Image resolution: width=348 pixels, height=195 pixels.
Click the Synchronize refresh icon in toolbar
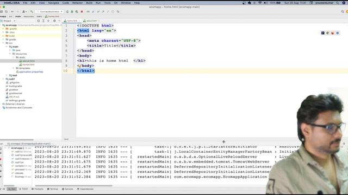(6, 11)
